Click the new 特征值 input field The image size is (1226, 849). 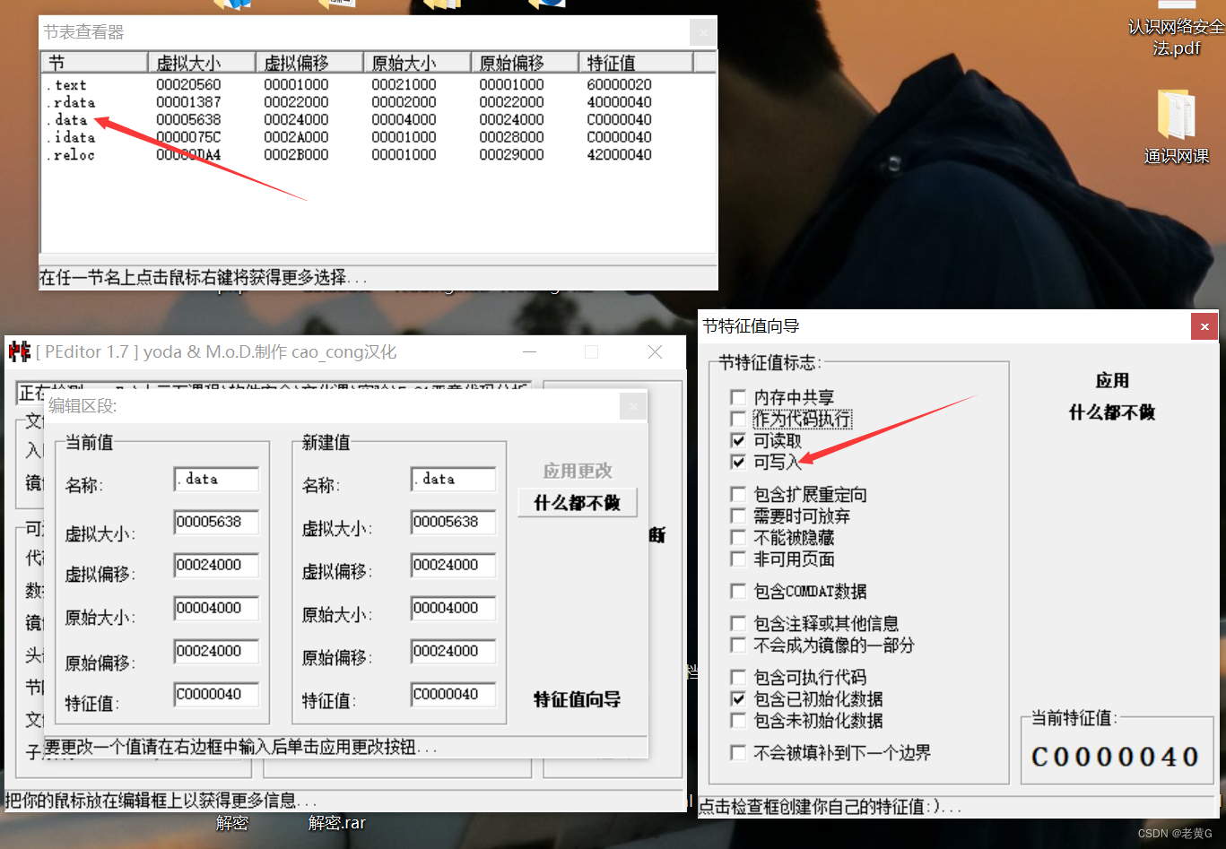tap(453, 694)
